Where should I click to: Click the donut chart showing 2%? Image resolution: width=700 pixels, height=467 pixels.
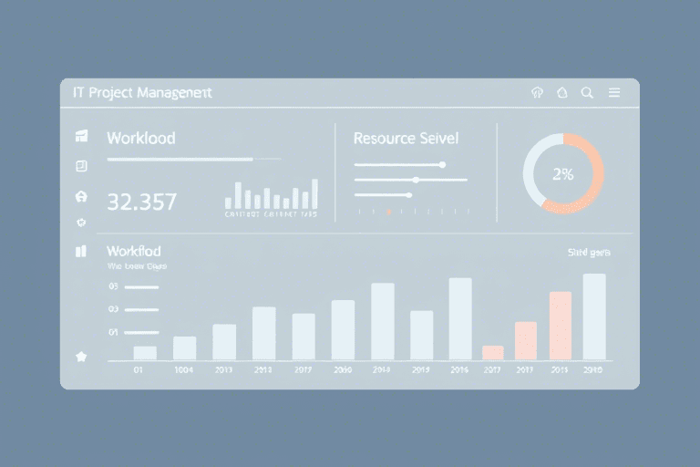(563, 174)
